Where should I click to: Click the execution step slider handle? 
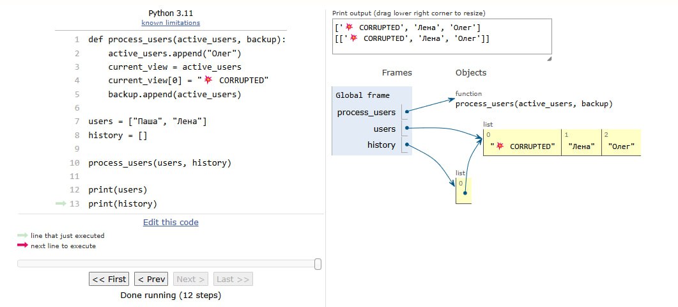[318, 264]
